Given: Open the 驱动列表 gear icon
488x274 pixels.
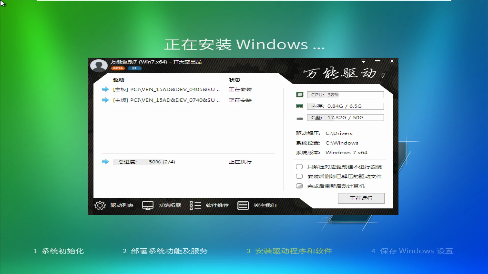Looking at the screenshot, I should 100,205.
